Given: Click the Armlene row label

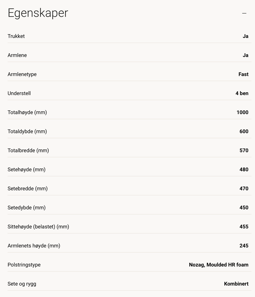Looking at the screenshot, I should tap(17, 55).
